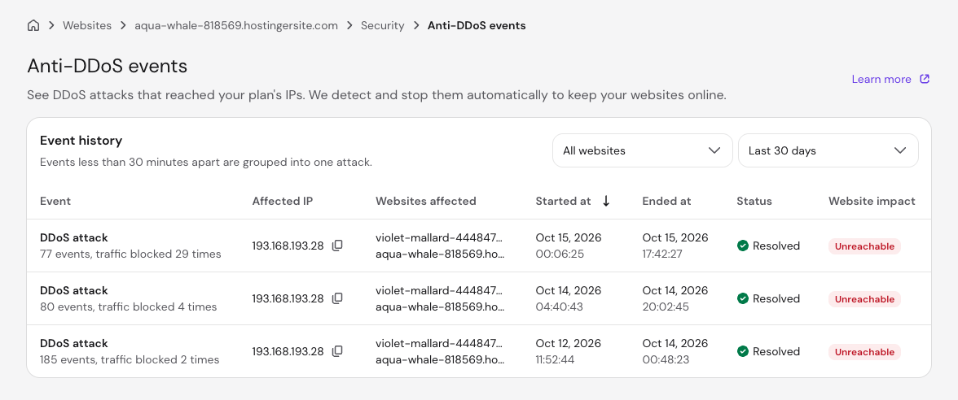Click the Unreachable badge in the 80 events row
Image resolution: width=958 pixels, height=400 pixels.
point(864,299)
